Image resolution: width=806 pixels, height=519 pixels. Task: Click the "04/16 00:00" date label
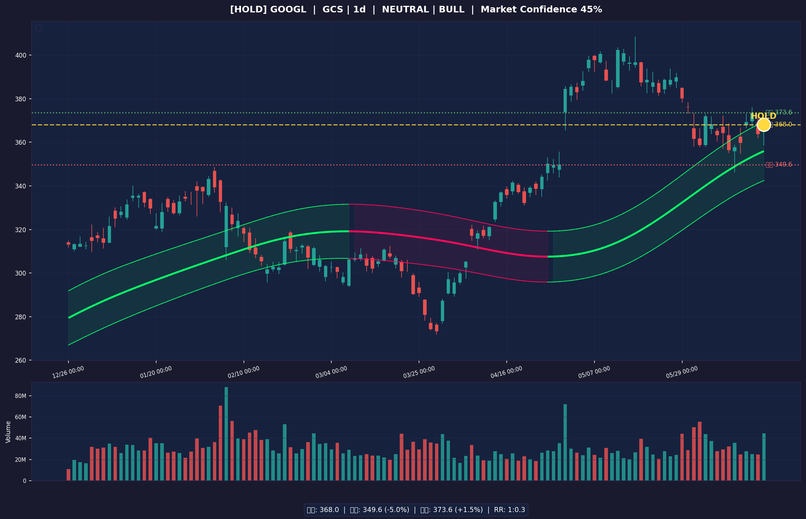click(x=506, y=372)
